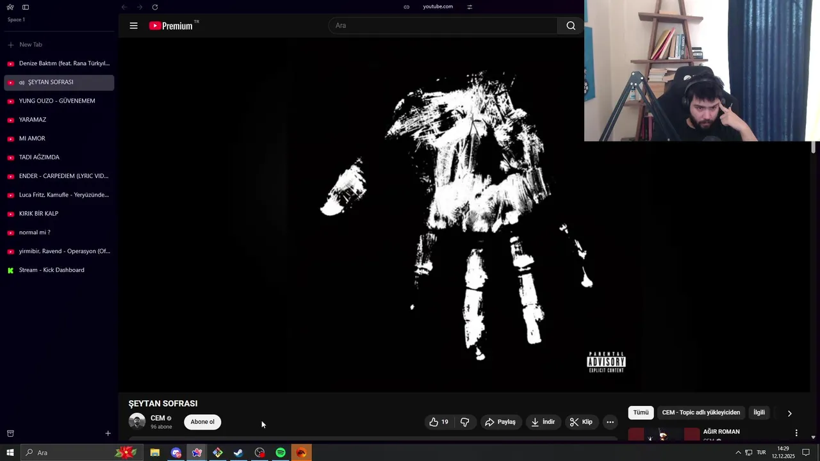Open Windows notification center icon
Image resolution: width=820 pixels, height=461 pixels.
[x=806, y=453]
